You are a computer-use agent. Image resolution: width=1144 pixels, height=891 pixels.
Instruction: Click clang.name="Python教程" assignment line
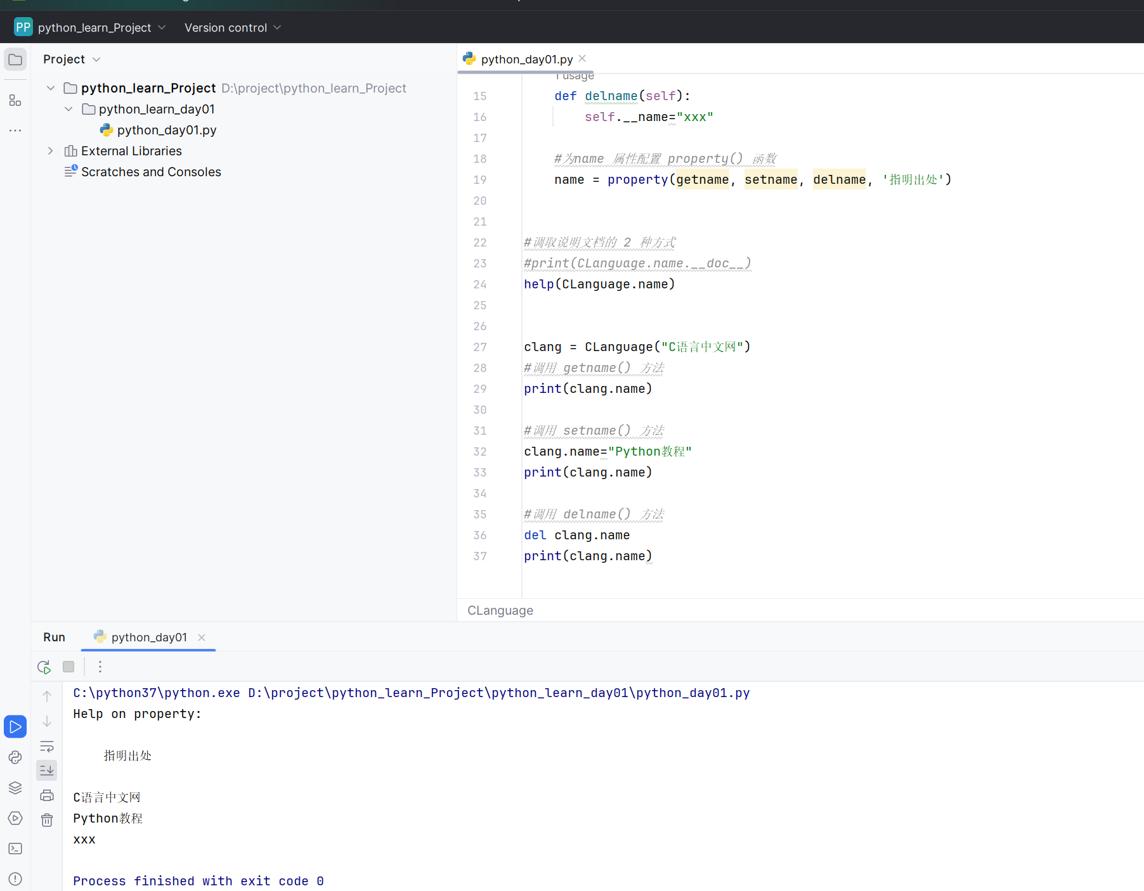pyautogui.click(x=608, y=452)
